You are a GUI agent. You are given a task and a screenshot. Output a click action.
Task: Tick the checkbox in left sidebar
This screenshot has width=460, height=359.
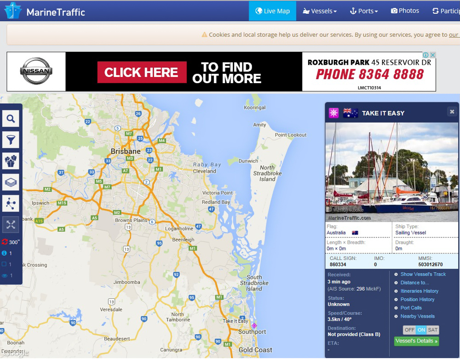(x=4, y=264)
